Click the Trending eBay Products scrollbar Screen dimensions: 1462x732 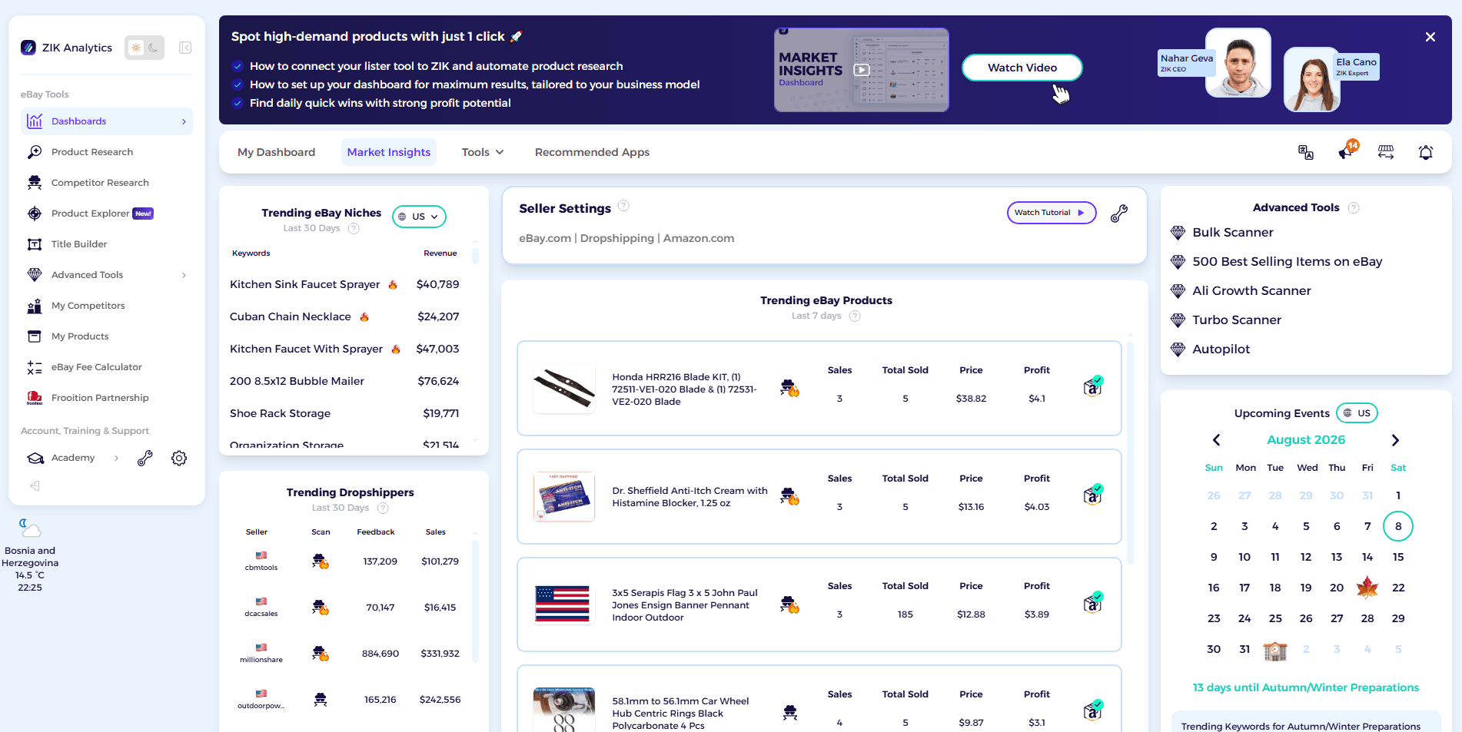pos(1130,453)
